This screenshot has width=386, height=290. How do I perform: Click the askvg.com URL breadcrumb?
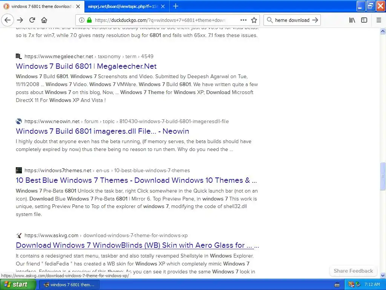click(106, 235)
